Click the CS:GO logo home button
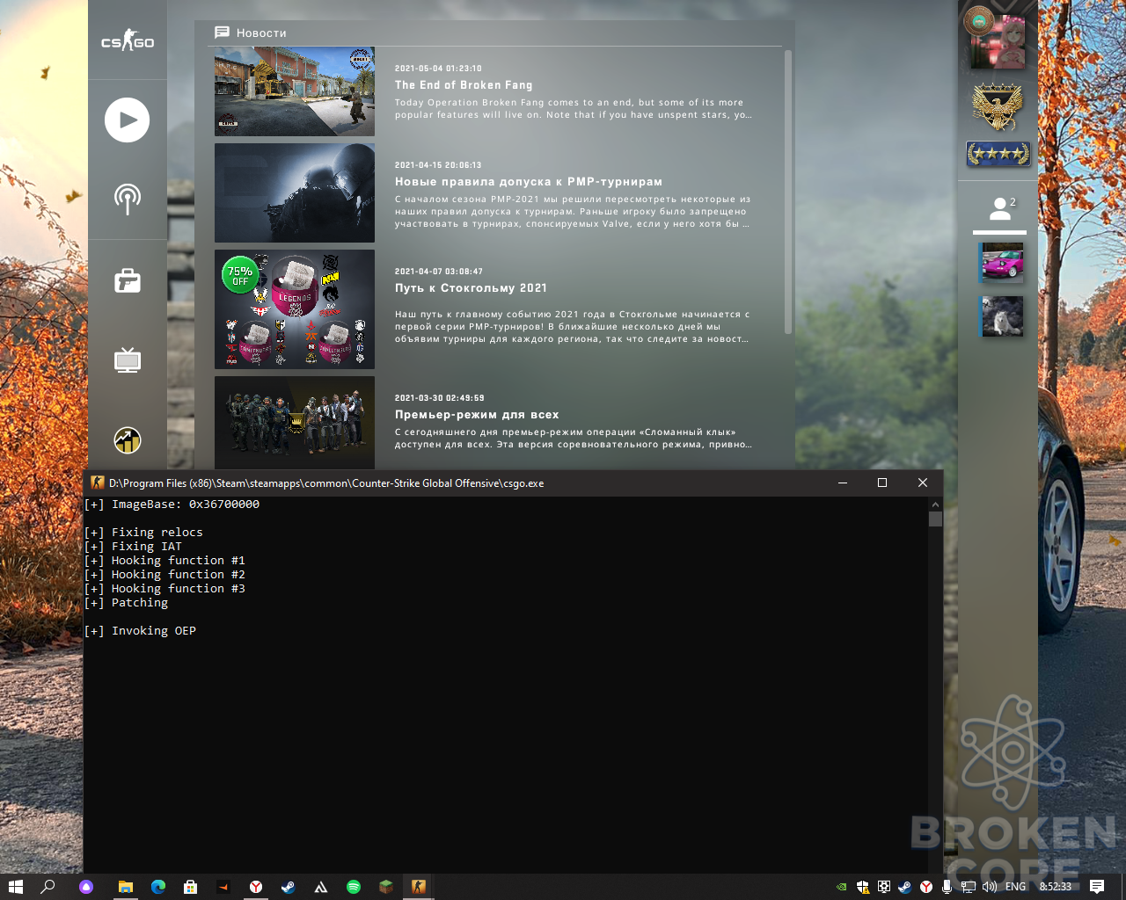The height and width of the screenshot is (900, 1126). click(x=128, y=40)
